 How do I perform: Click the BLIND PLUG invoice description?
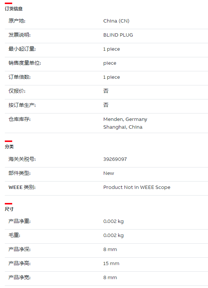(x=118, y=35)
